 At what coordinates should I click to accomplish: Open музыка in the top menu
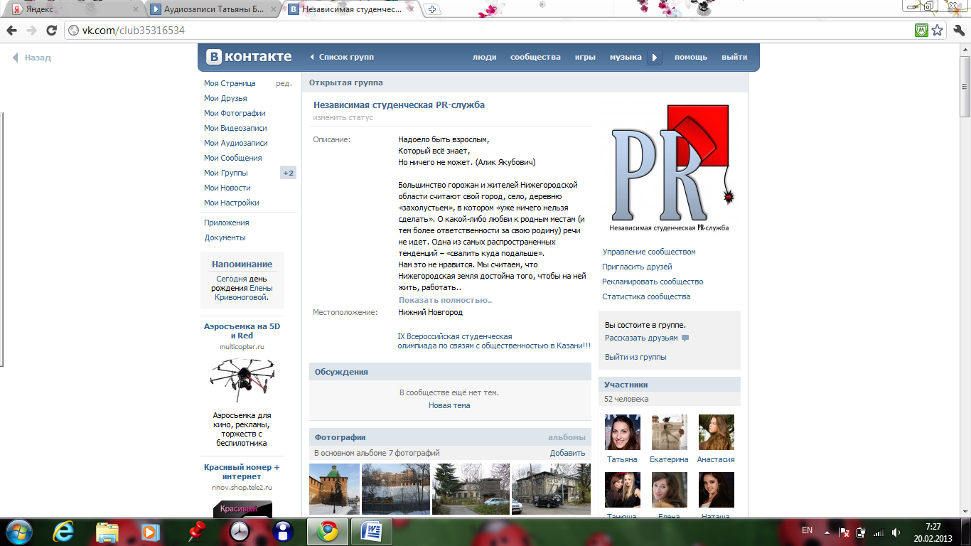tap(626, 58)
